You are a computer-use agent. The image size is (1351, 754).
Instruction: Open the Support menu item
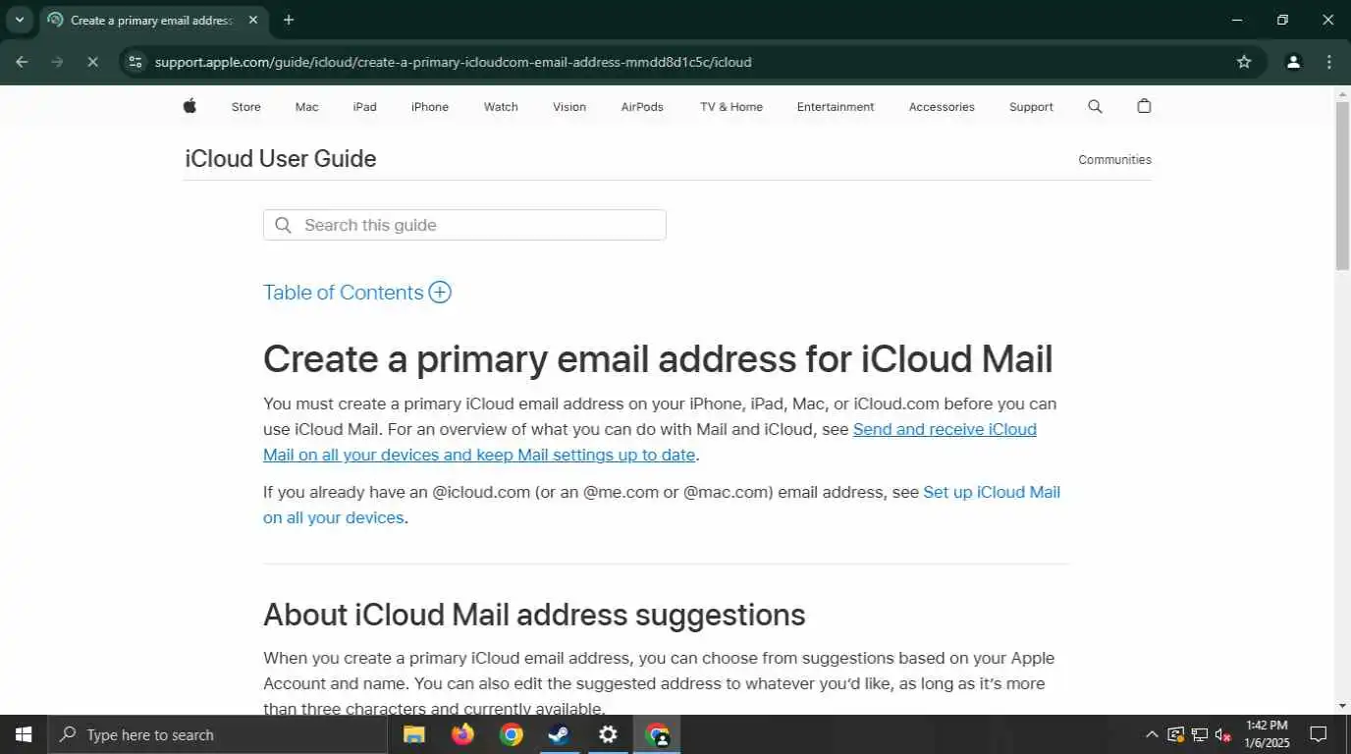point(1031,107)
